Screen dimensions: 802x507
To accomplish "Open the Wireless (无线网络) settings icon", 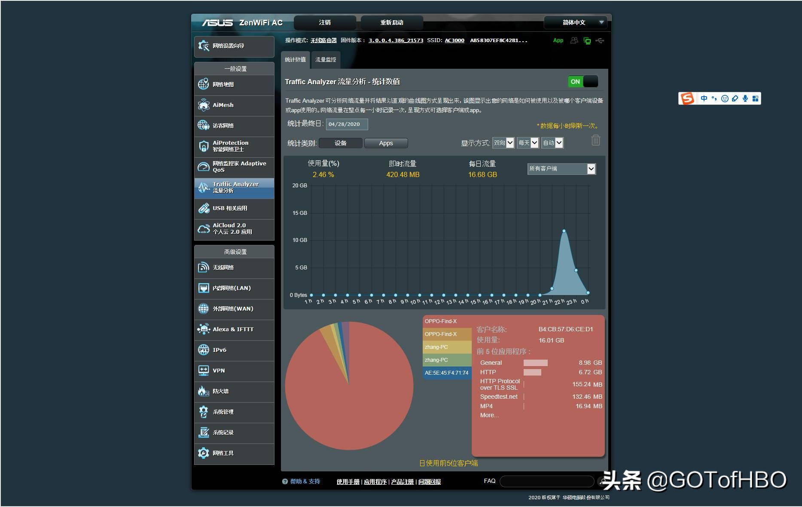I will click(204, 267).
